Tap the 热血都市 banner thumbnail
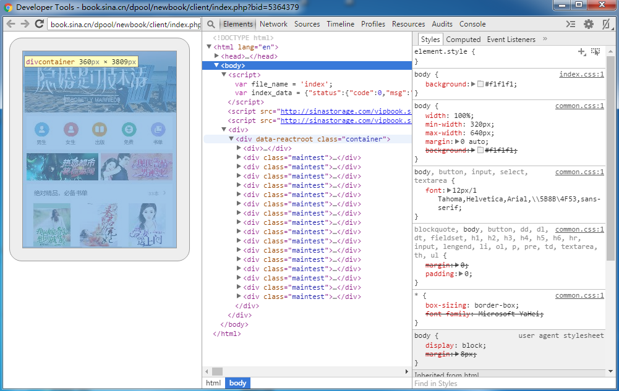The width and height of the screenshot is (619, 391). click(62, 167)
